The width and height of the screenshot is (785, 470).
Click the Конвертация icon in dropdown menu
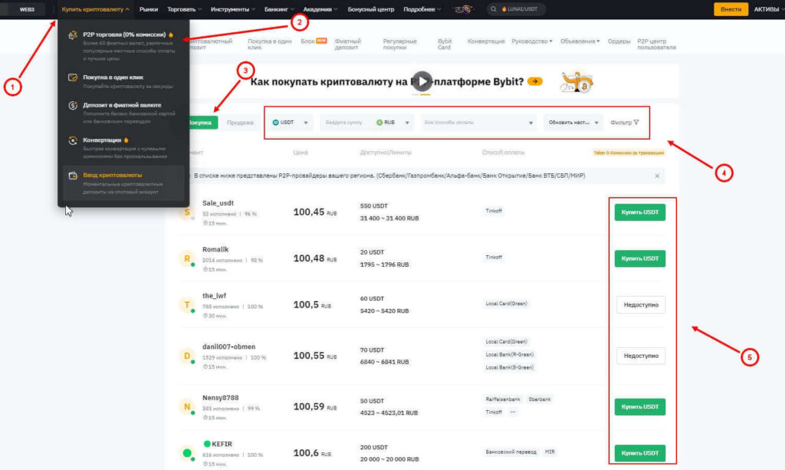[x=71, y=140]
